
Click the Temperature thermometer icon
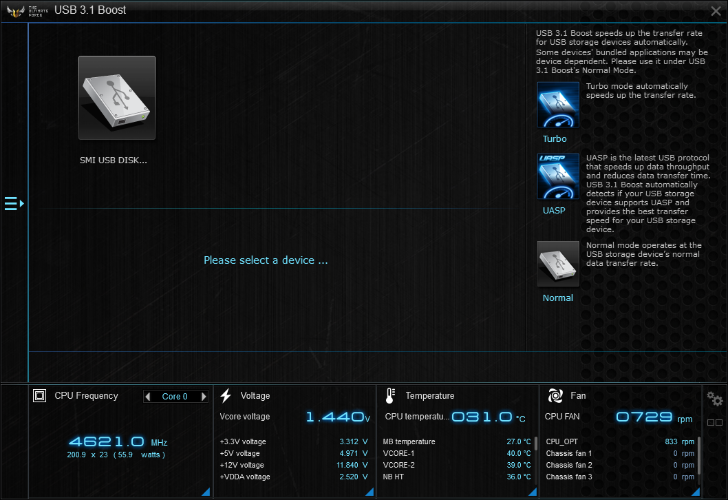(x=390, y=395)
